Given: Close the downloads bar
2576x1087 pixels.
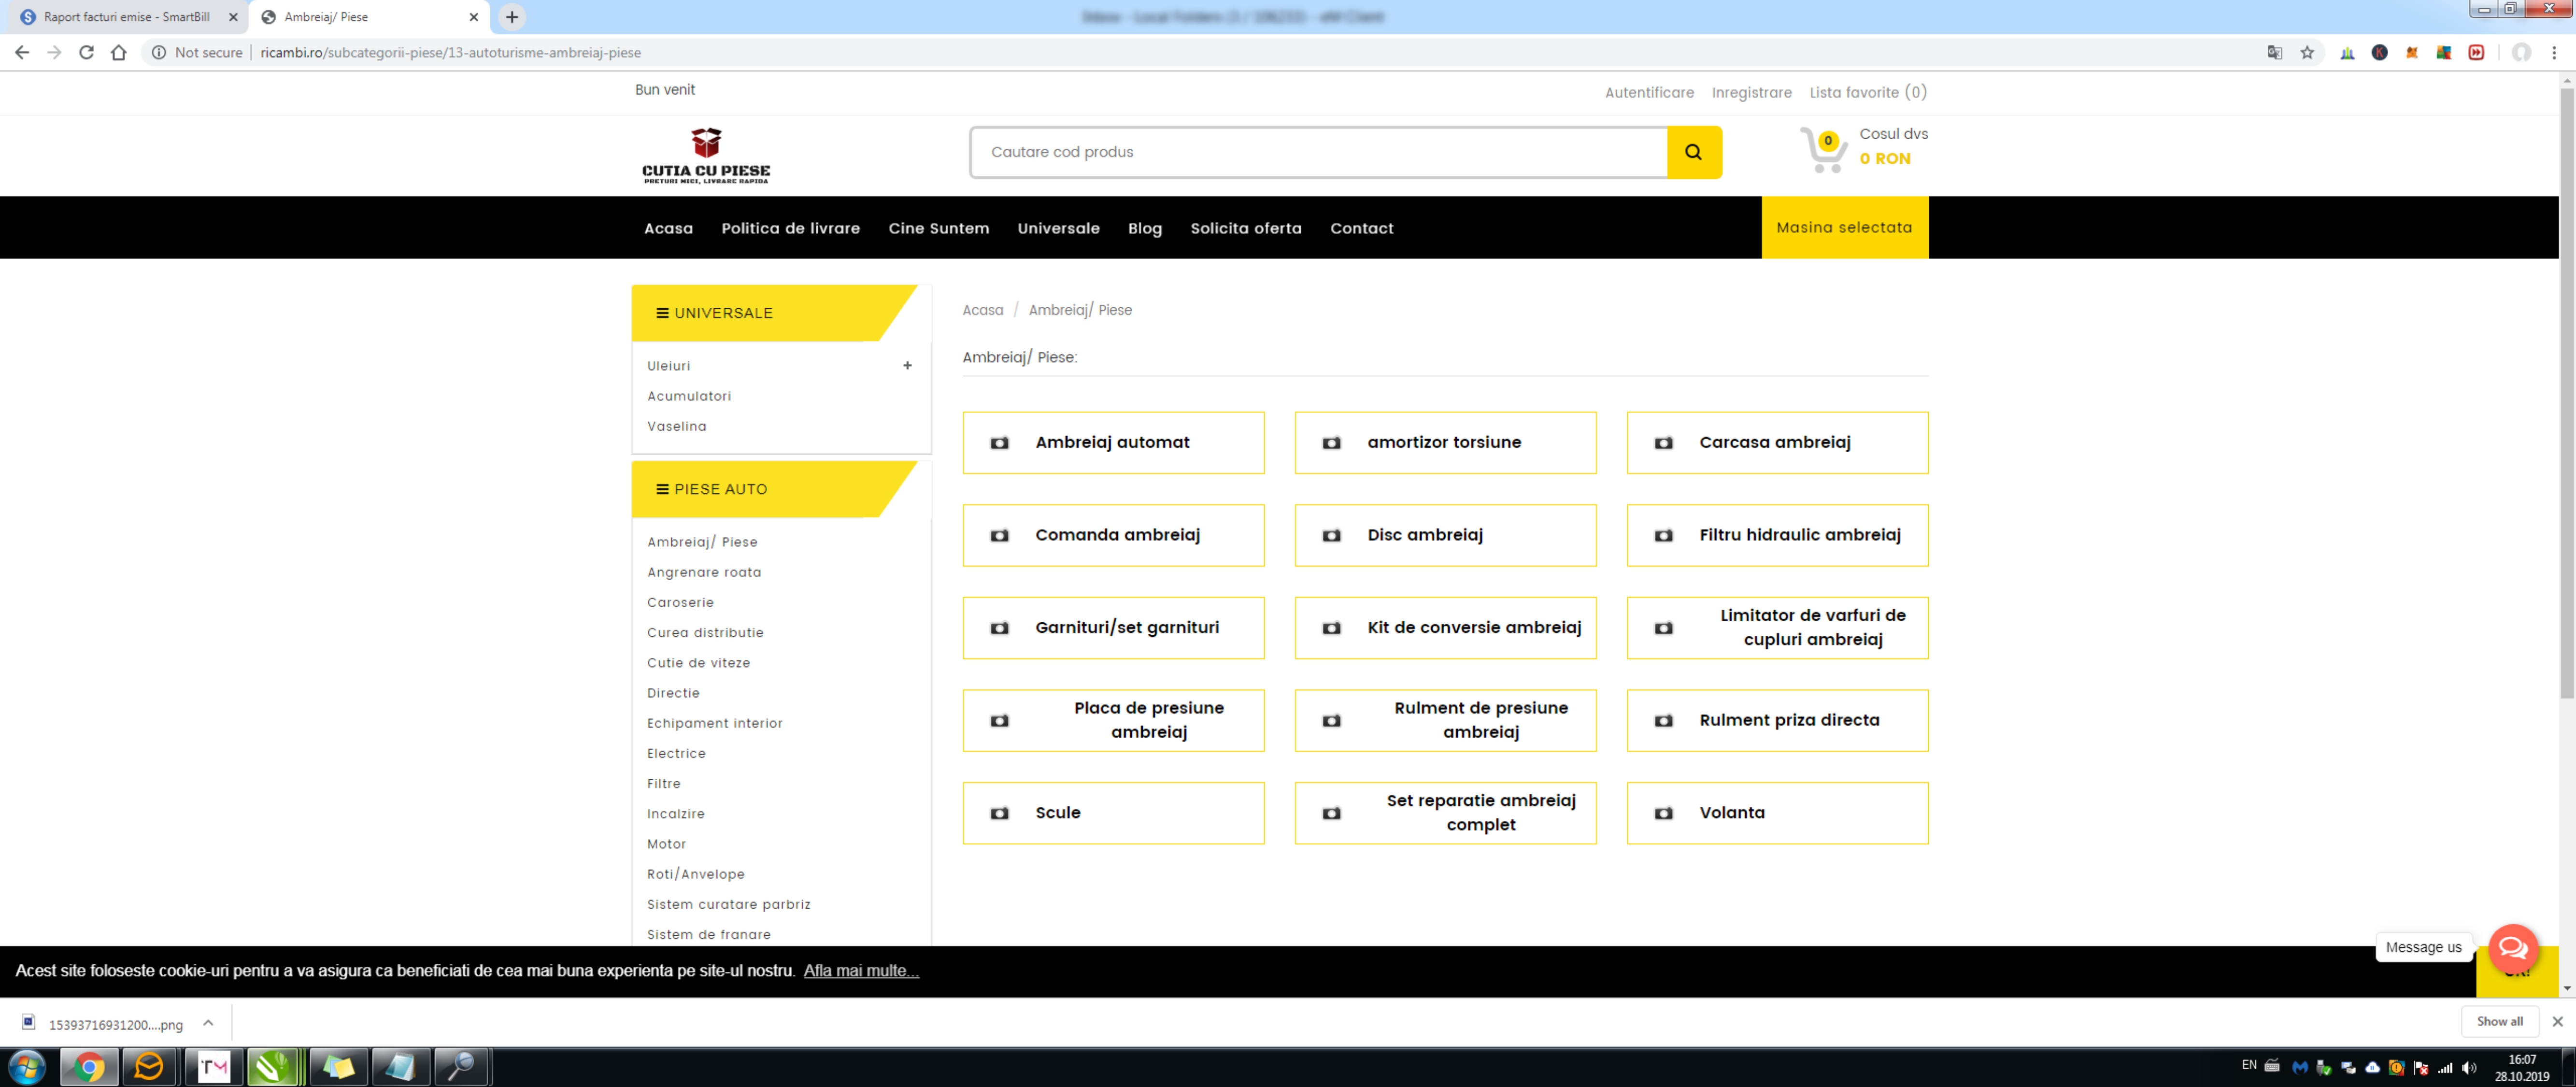Looking at the screenshot, I should pyautogui.click(x=2557, y=1021).
